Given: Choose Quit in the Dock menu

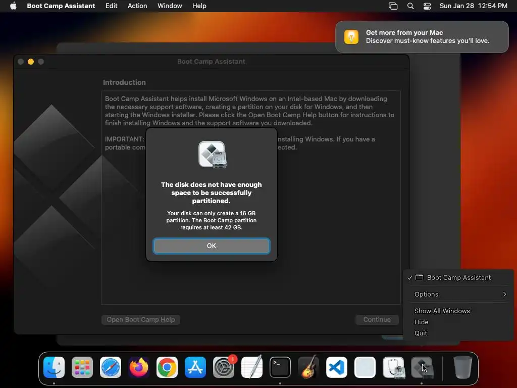Looking at the screenshot, I should point(458,333).
